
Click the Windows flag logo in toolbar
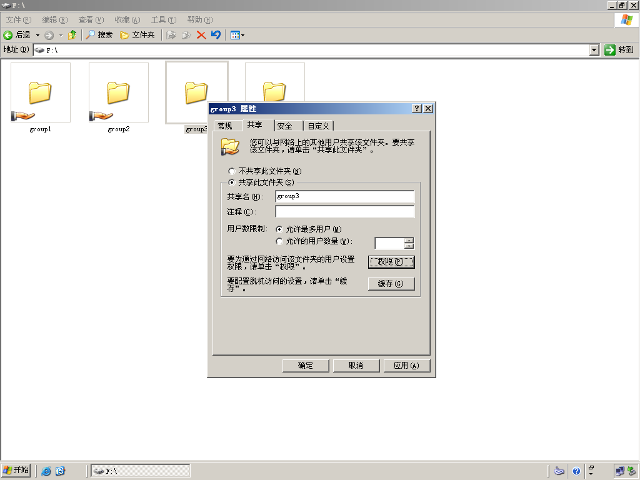626,19
